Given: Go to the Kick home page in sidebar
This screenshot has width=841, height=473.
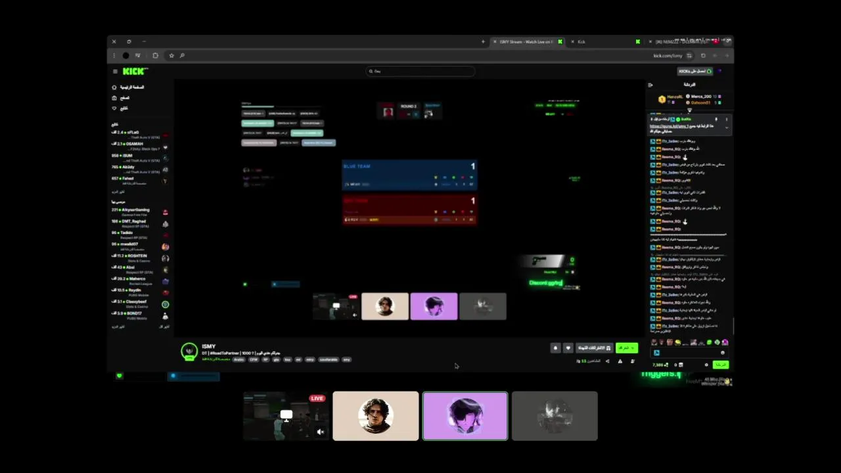Looking at the screenshot, I should (x=128, y=87).
